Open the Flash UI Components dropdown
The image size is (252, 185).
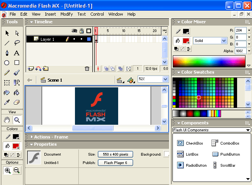coord(212,130)
